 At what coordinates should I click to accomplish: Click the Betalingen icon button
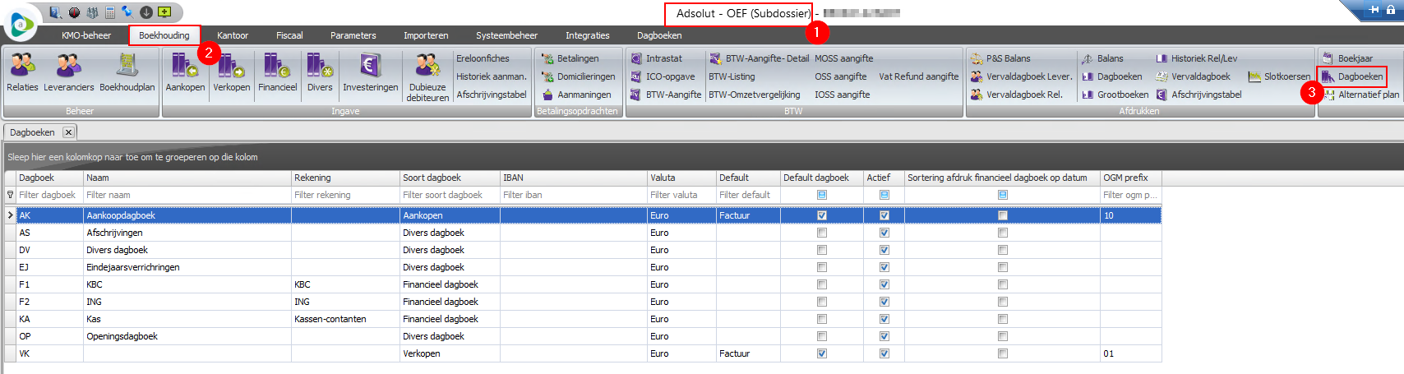[570, 58]
